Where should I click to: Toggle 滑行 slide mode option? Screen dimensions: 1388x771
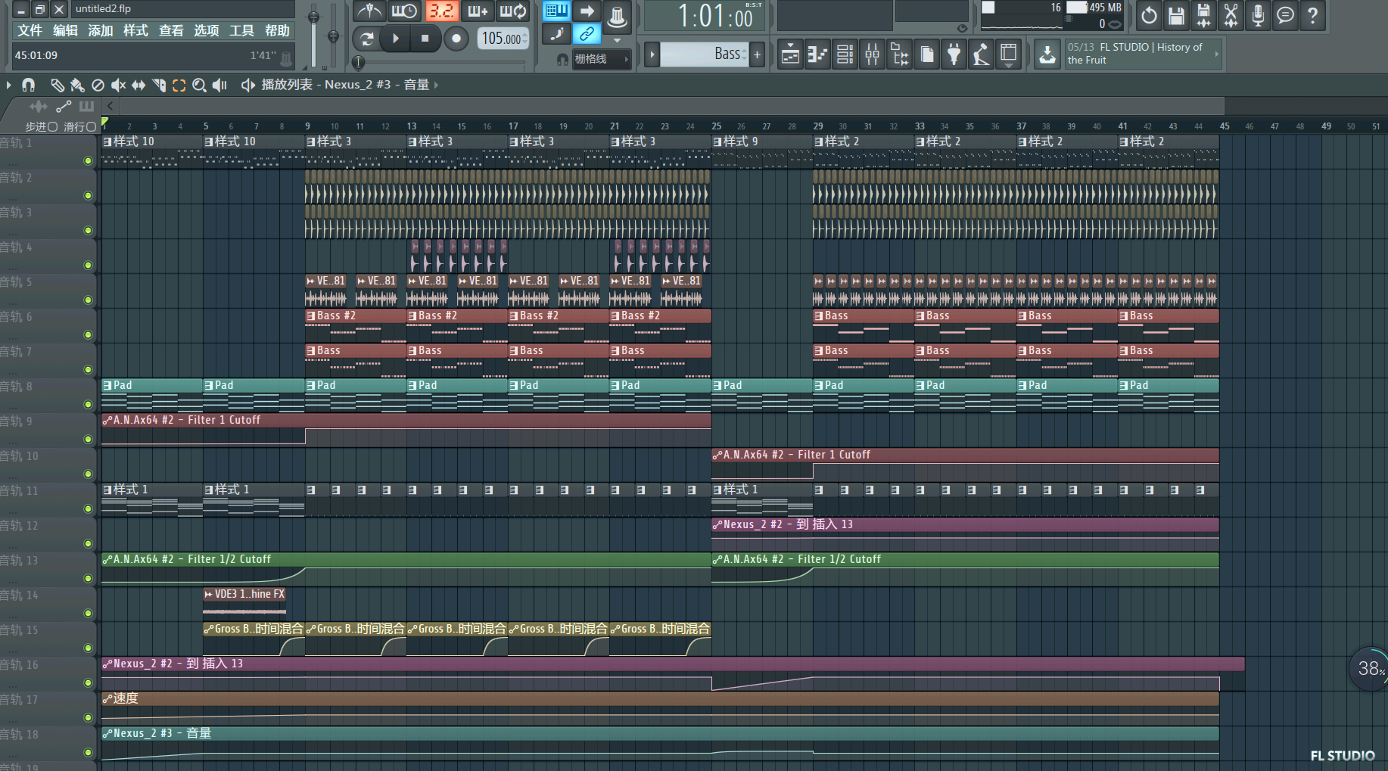point(80,126)
